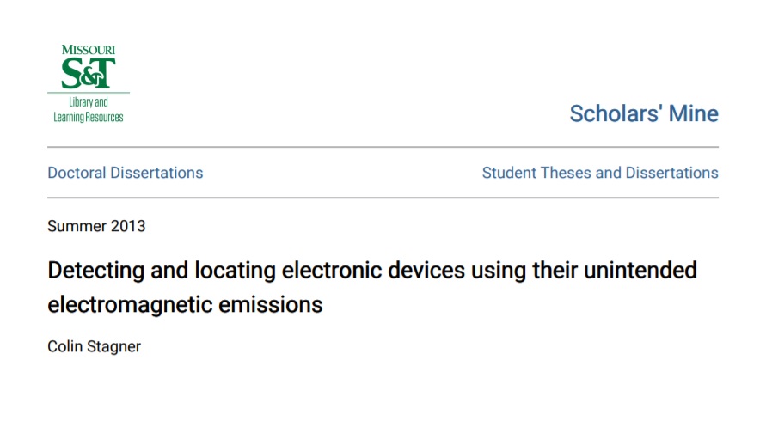The image size is (766, 421).
Task: Click the green MISSOURI wordmark above S&T
Action: click(x=89, y=50)
